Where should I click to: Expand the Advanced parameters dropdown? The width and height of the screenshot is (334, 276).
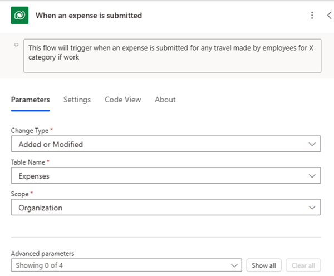click(x=126, y=265)
